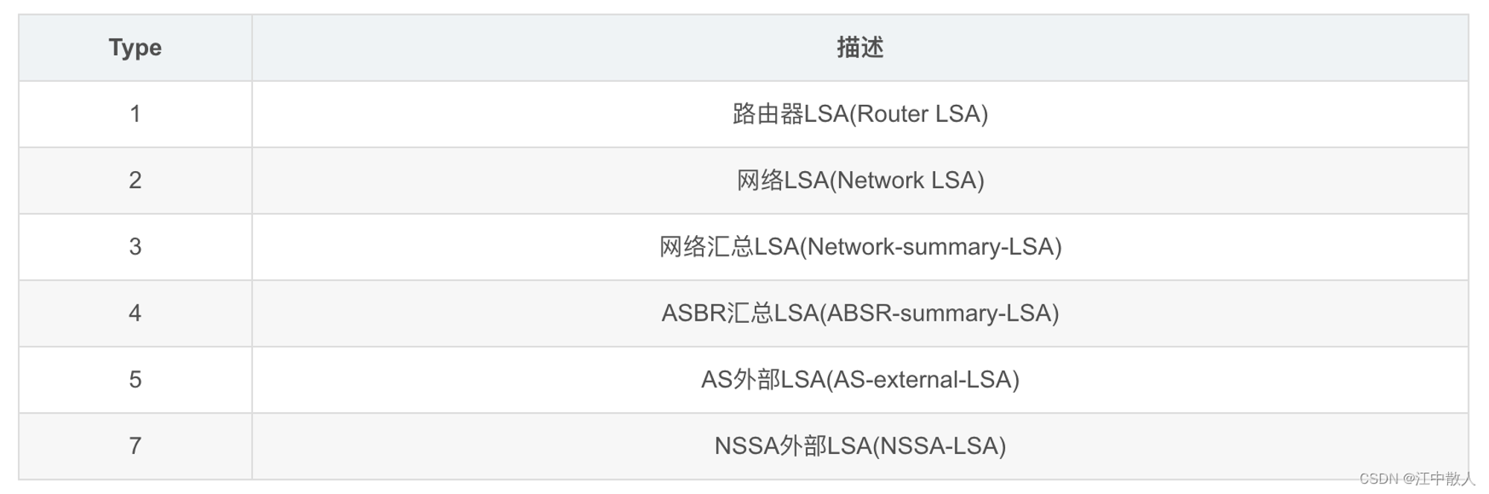Select the Type 4 cell

135,313
